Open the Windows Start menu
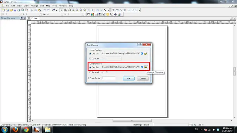This screenshot has width=237, height=133. pyautogui.click(x=4, y=130)
